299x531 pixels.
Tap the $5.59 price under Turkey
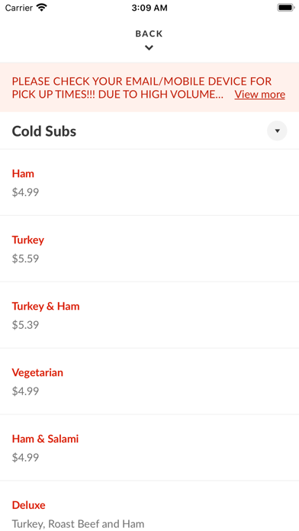[x=25, y=259]
